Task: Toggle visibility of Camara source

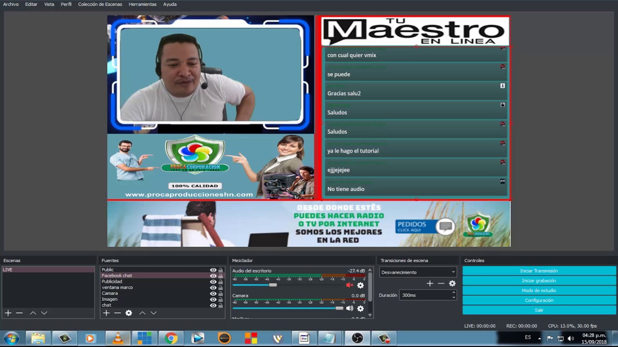Action: click(213, 294)
